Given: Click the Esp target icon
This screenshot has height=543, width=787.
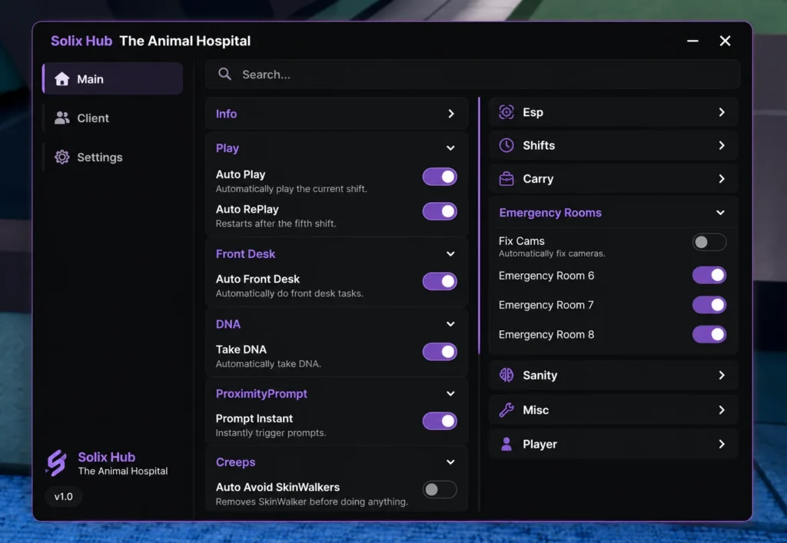Looking at the screenshot, I should click(506, 112).
